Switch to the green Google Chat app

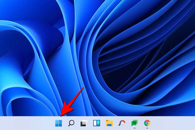tap(134, 123)
